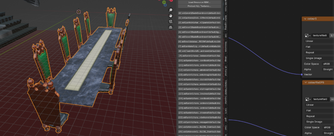The image size is (334, 136).
Task: Open Single Image source dropdown in colour1
Action: [319, 58]
